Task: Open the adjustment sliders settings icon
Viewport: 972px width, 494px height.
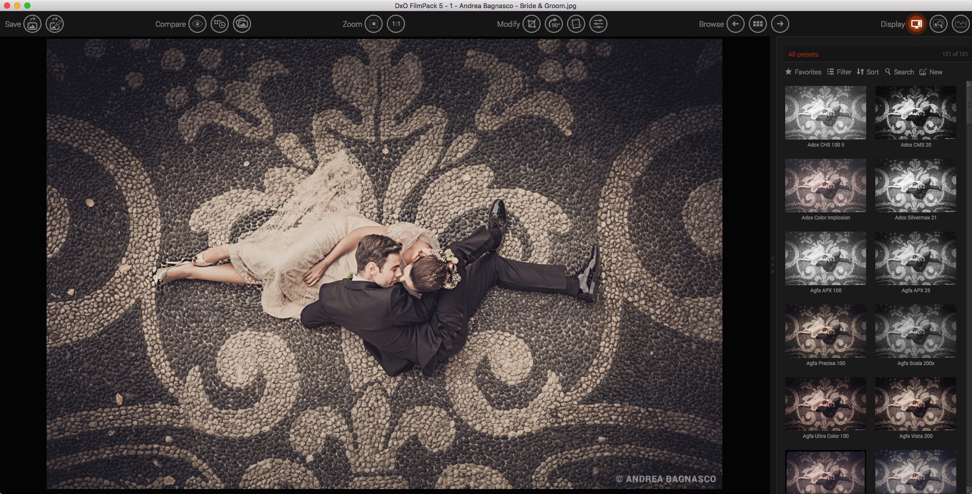Action: click(598, 24)
